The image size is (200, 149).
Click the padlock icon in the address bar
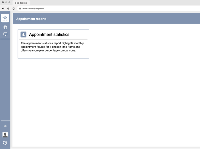[x=20, y=8]
